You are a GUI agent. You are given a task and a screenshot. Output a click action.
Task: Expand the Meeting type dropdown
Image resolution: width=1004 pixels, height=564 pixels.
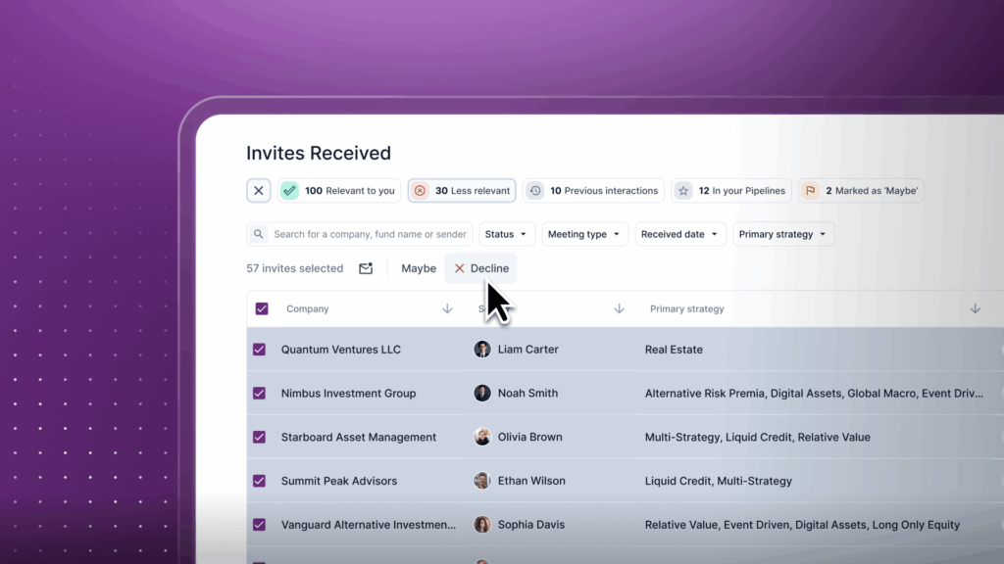(x=584, y=234)
